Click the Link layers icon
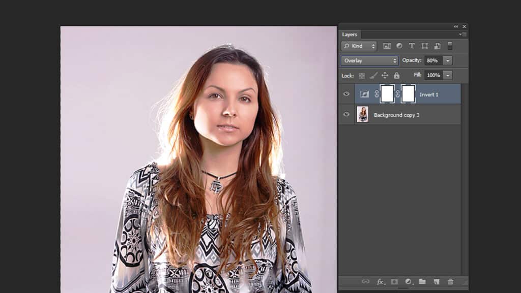 [366, 282]
